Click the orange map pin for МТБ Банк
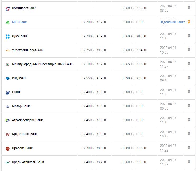The image size is (196, 171). coord(189,22)
